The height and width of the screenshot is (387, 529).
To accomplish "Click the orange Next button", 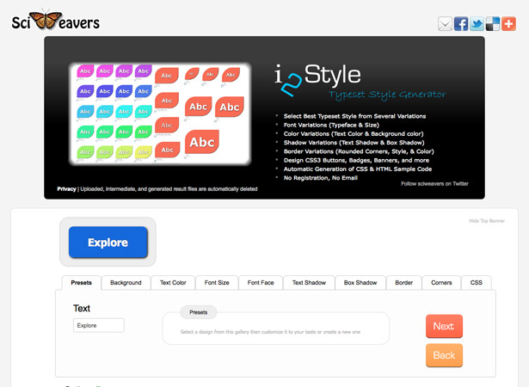I will pyautogui.click(x=444, y=326).
